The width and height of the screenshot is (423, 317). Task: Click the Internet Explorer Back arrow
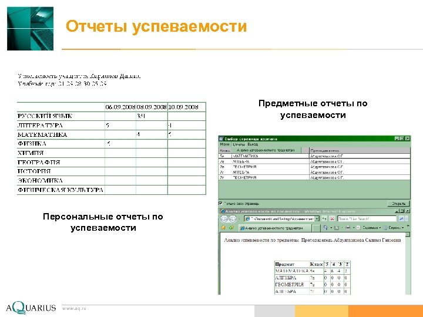(x=224, y=219)
